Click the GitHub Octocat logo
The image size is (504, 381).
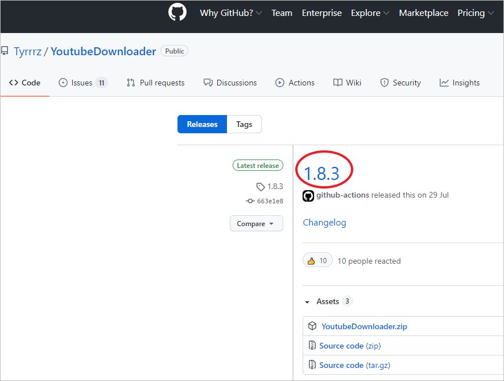[177, 13]
